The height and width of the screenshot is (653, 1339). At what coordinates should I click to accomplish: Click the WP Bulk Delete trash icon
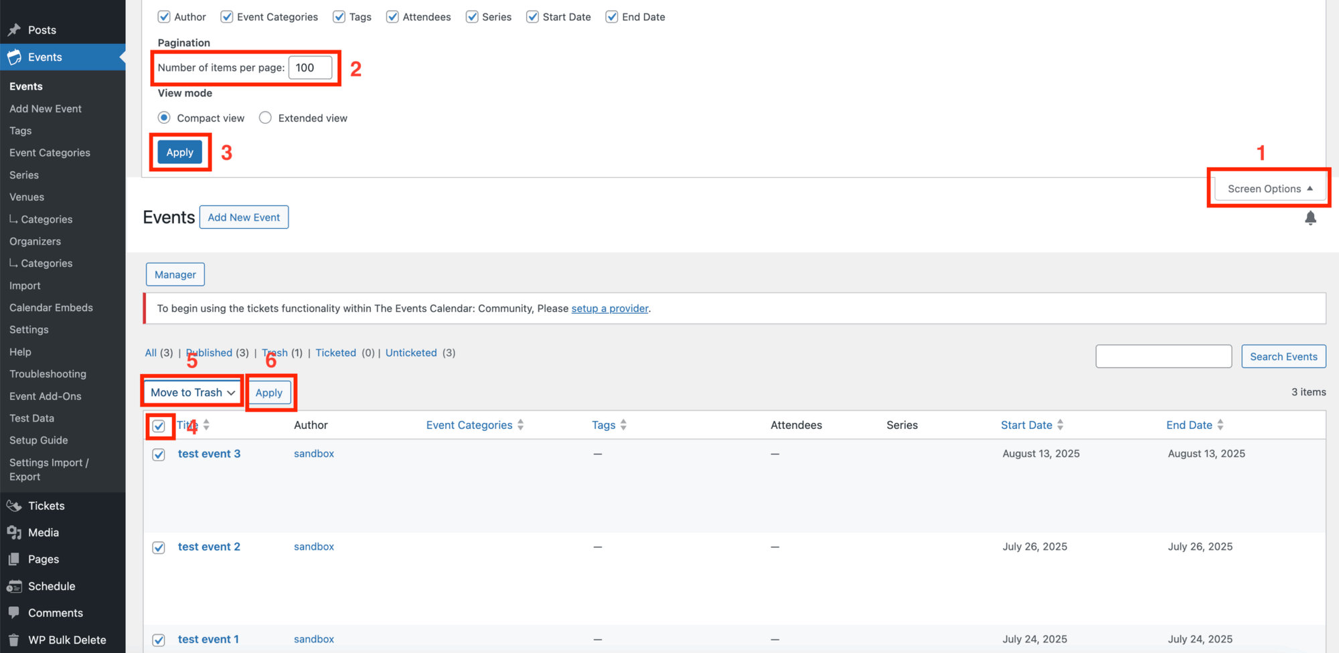[x=15, y=640]
